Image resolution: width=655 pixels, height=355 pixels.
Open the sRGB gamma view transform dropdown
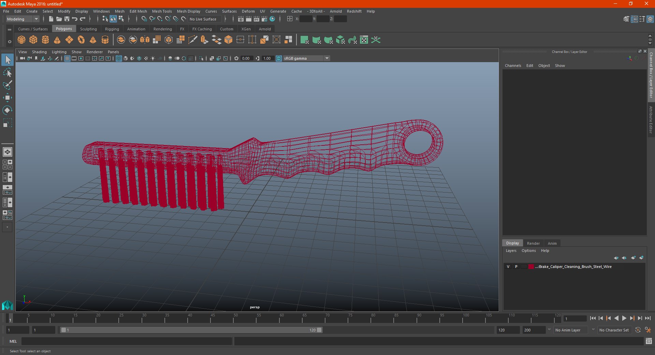(x=306, y=58)
